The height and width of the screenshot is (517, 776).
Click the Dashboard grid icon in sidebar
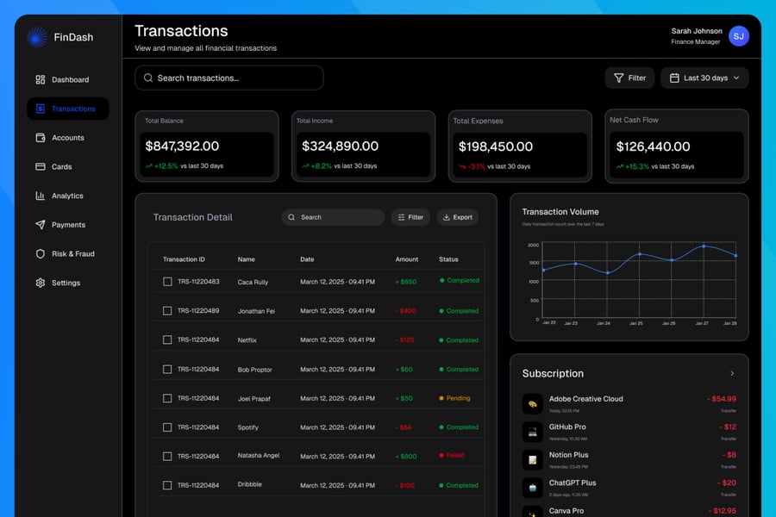pos(40,80)
